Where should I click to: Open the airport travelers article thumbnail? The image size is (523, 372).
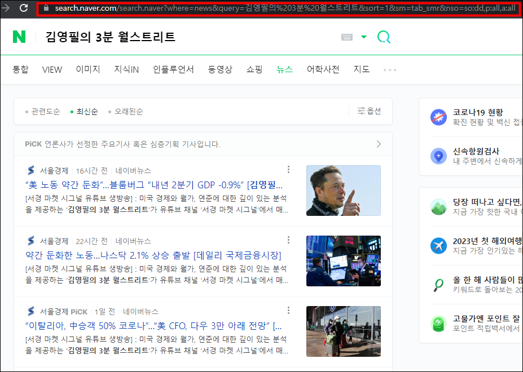(x=344, y=331)
